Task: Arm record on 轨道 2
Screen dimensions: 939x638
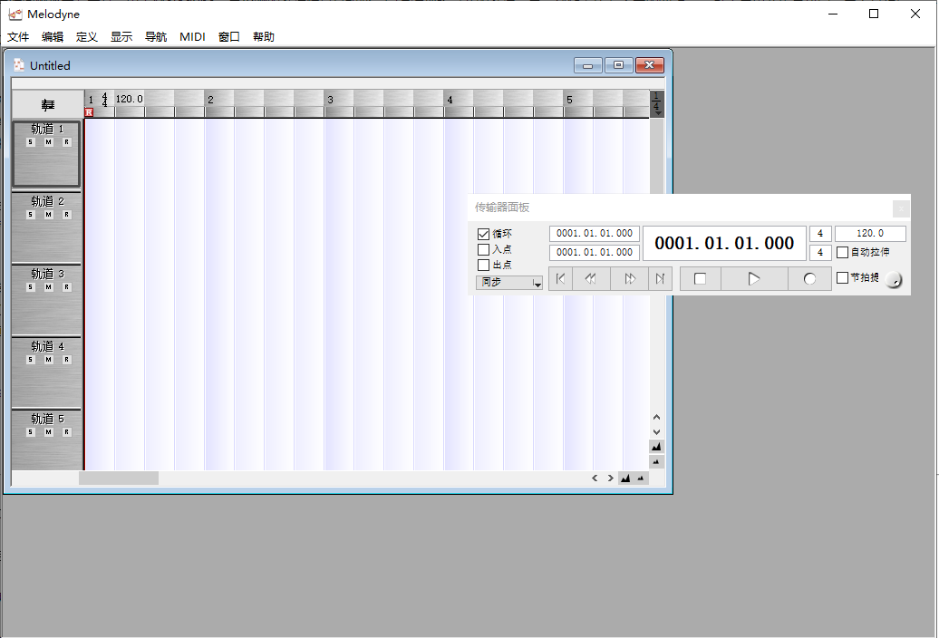Action: point(66,215)
